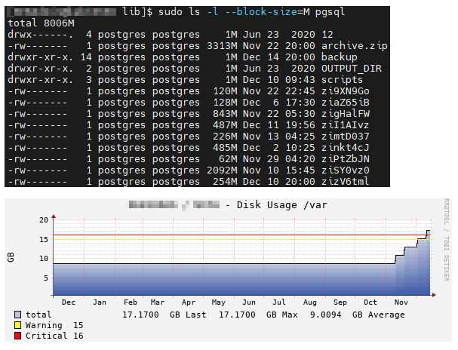This screenshot has height=350, width=458.
Task: Click the archive.zip filename
Action: [355, 46]
